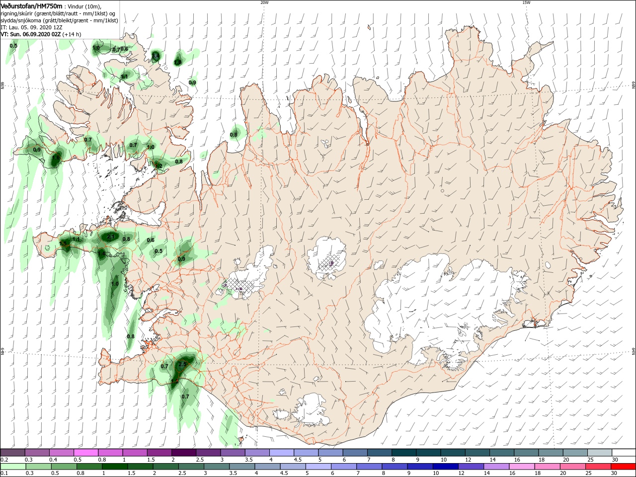Screen dimensions: 636x477
Task: Select the top-row legend swatch between 0.2 and 0.3
Action: pos(12,453)
